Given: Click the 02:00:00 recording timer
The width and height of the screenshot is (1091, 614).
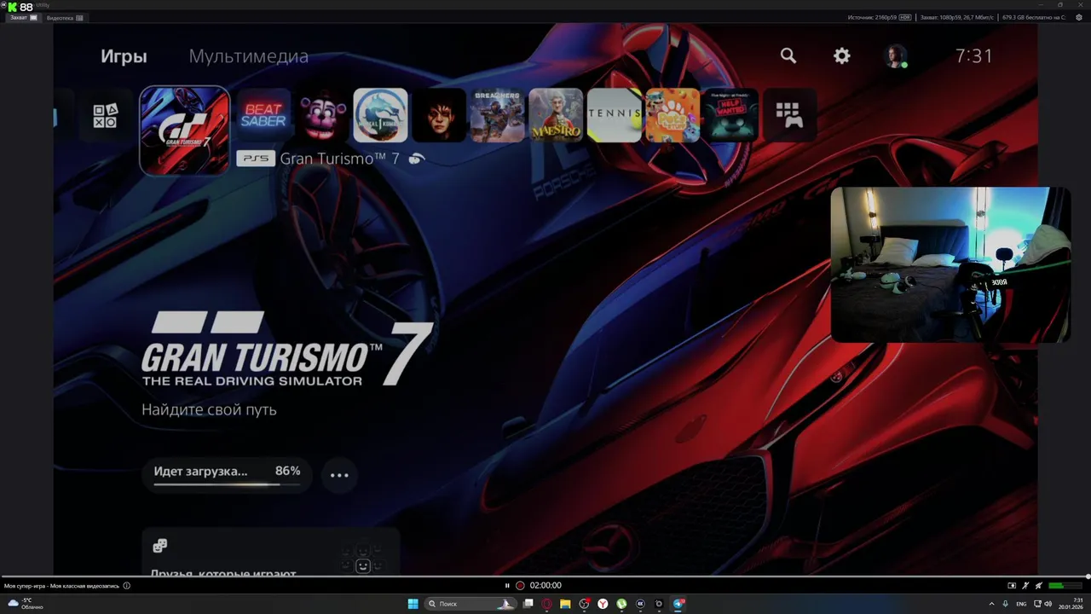Looking at the screenshot, I should [x=545, y=585].
